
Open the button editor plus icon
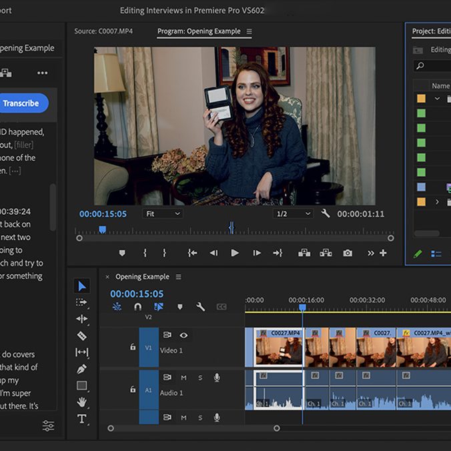[x=383, y=253]
